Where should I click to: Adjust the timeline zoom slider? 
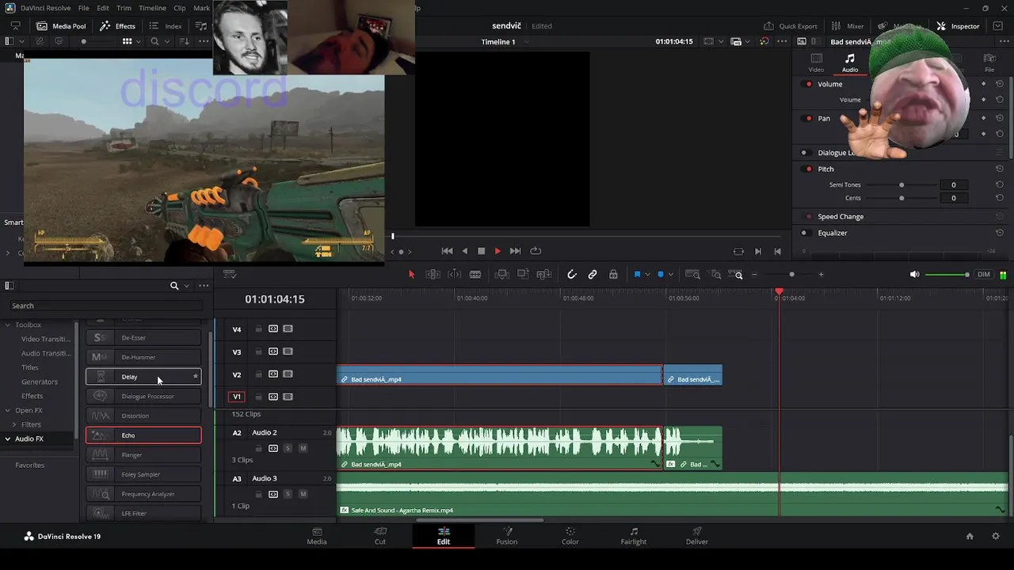791,275
